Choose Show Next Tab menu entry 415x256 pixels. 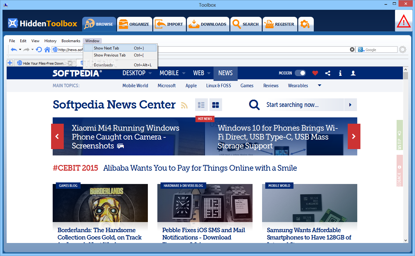(x=120, y=48)
